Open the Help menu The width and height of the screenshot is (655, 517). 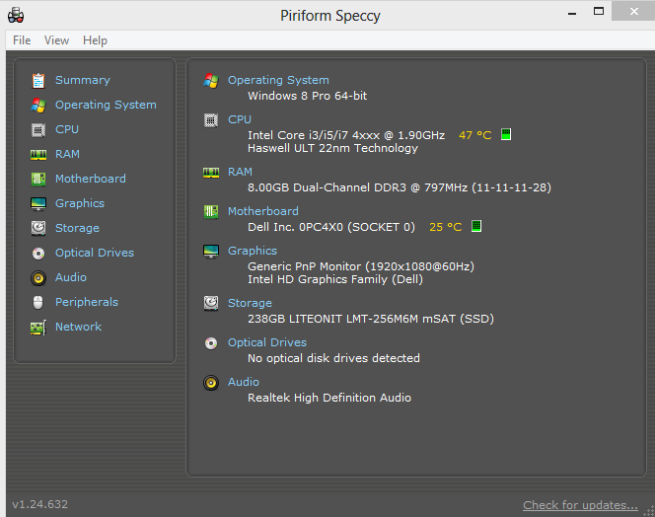point(95,40)
